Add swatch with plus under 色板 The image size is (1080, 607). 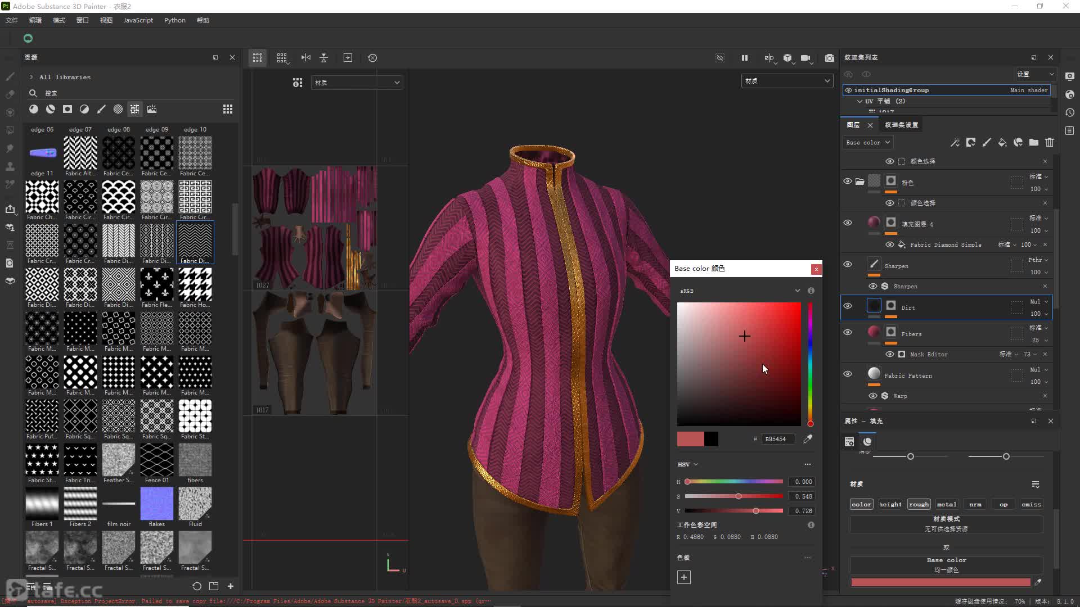click(684, 577)
